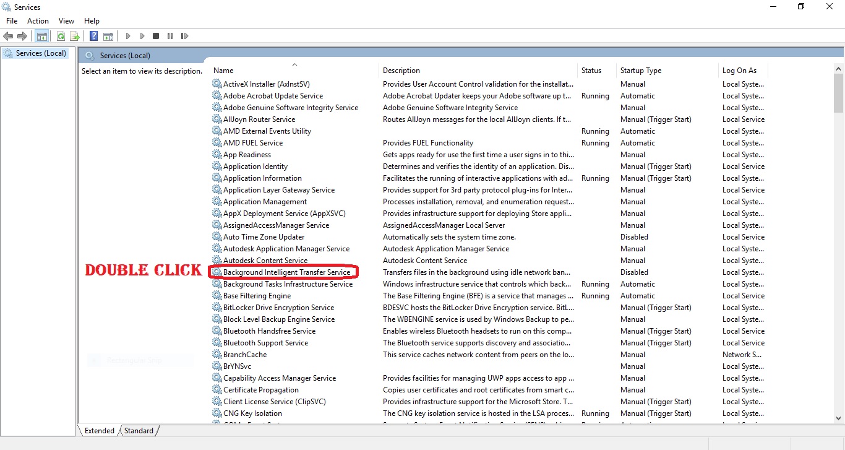845x450 pixels.
Task: Click the gear icon beside Bluetooth Handsfree Service
Action: [217, 331]
